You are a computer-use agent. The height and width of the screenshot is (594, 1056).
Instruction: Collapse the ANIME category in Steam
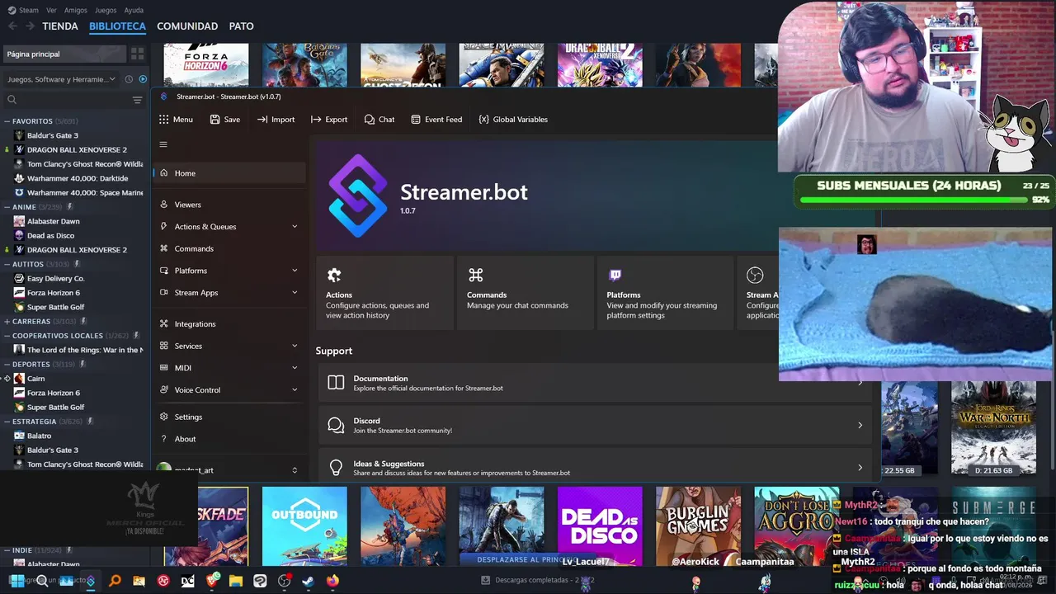[7, 207]
